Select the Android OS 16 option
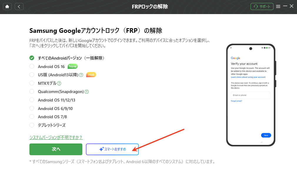 (32, 67)
